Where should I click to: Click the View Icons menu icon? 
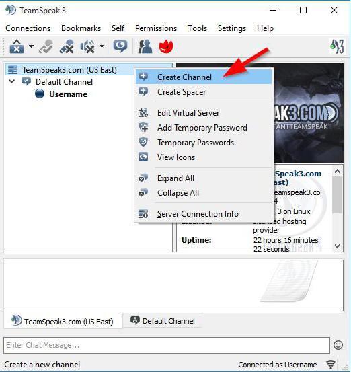143,157
